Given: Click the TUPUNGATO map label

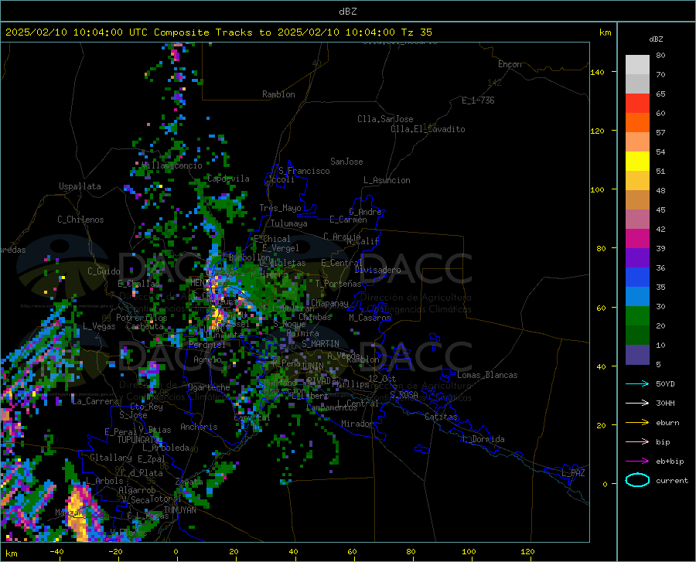Looking at the screenshot, I should [138, 440].
